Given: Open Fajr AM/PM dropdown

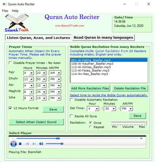Looking at the screenshot, I should pos(59,73).
